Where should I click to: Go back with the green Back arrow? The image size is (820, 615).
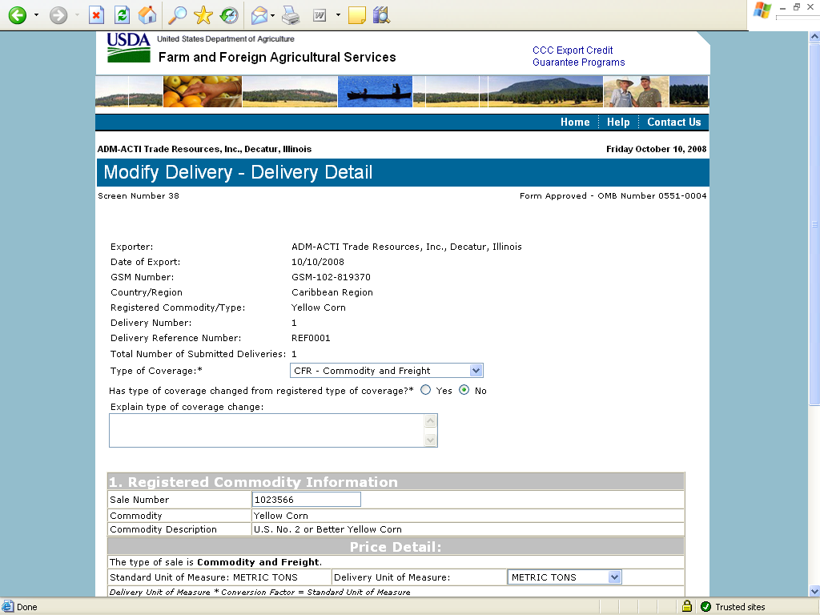[x=18, y=15]
